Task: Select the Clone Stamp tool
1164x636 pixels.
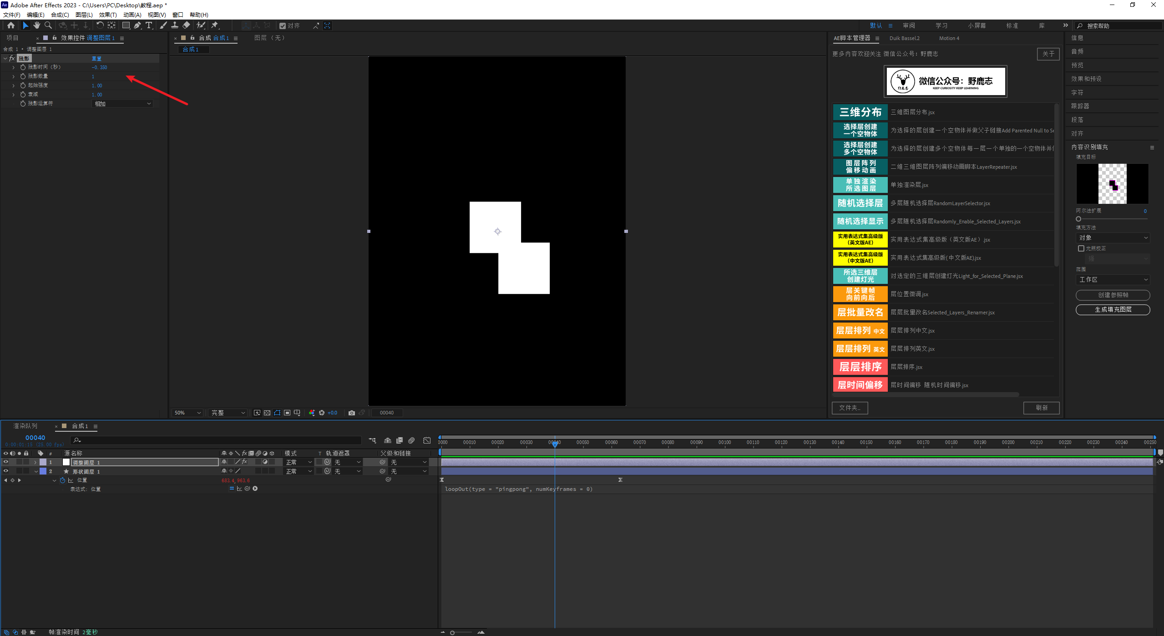Action: pyautogui.click(x=175, y=25)
